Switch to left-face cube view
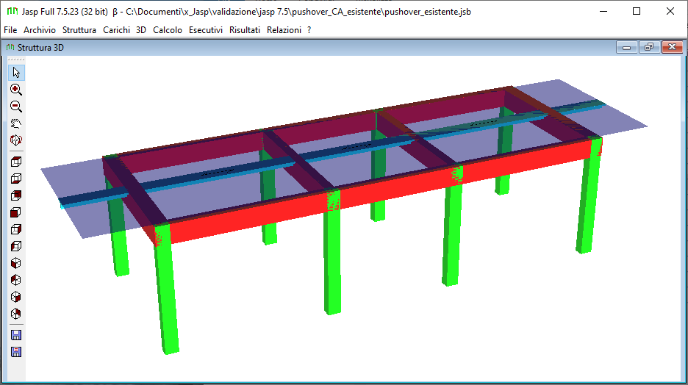Image resolution: width=688 pixels, height=385 pixels. click(16, 246)
